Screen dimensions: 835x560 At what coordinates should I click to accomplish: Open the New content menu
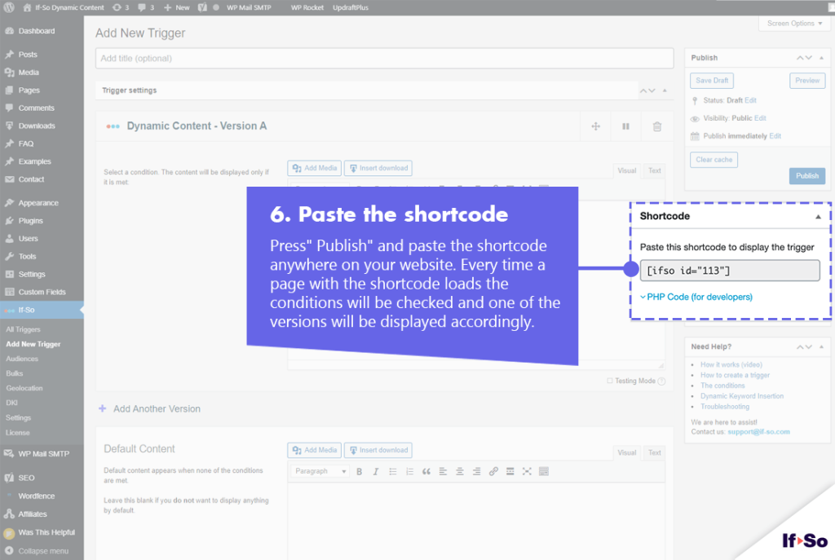point(177,7)
